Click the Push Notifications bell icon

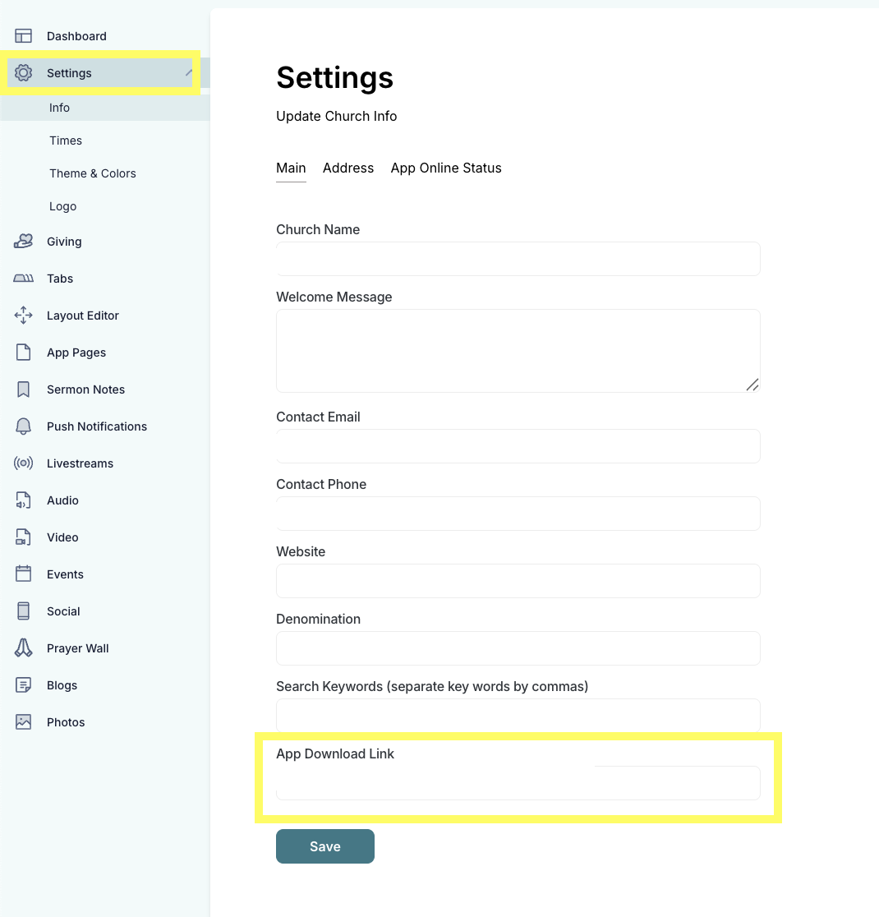tap(23, 426)
